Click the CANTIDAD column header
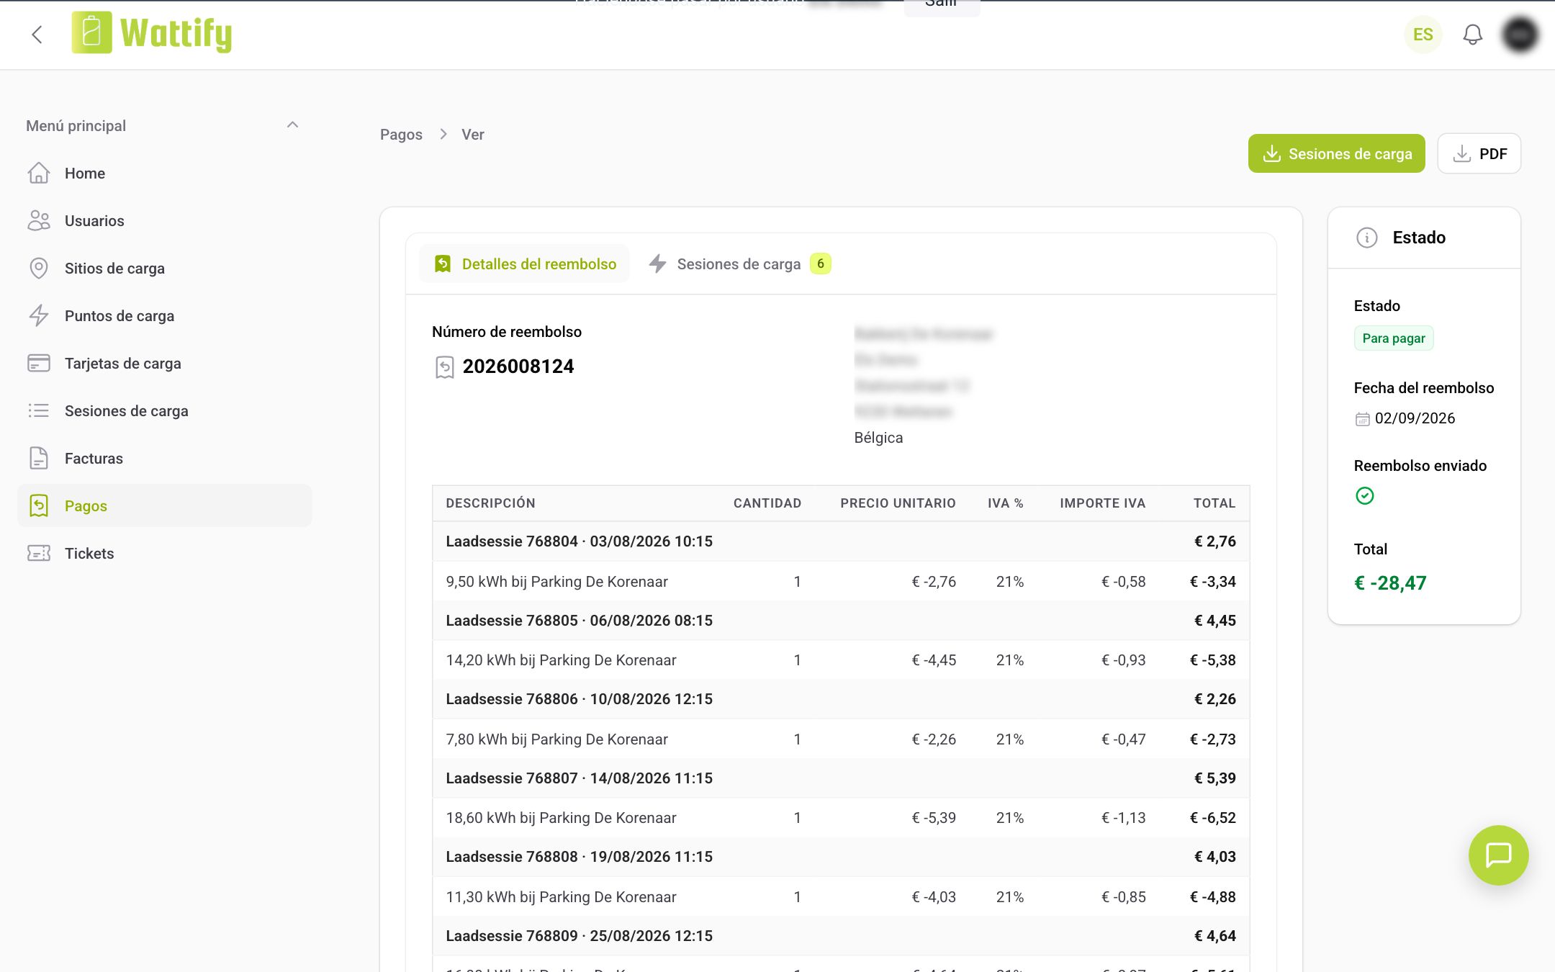 pyautogui.click(x=767, y=503)
